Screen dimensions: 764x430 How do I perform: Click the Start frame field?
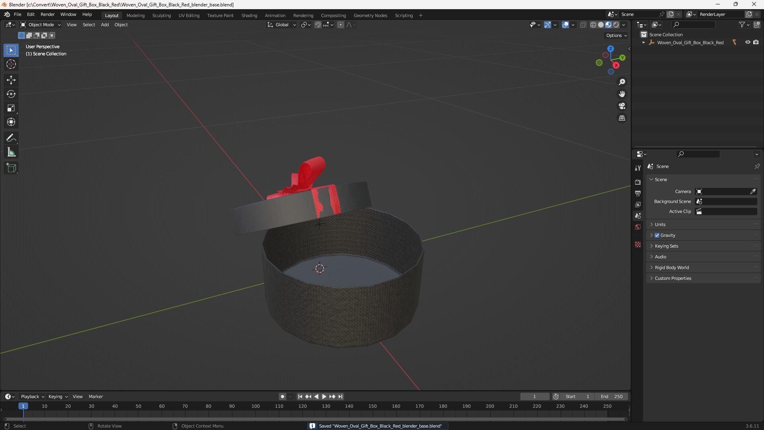pos(577,397)
